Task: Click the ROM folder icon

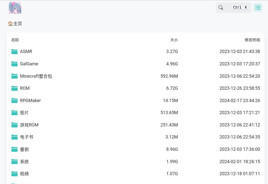Action: tap(14, 88)
